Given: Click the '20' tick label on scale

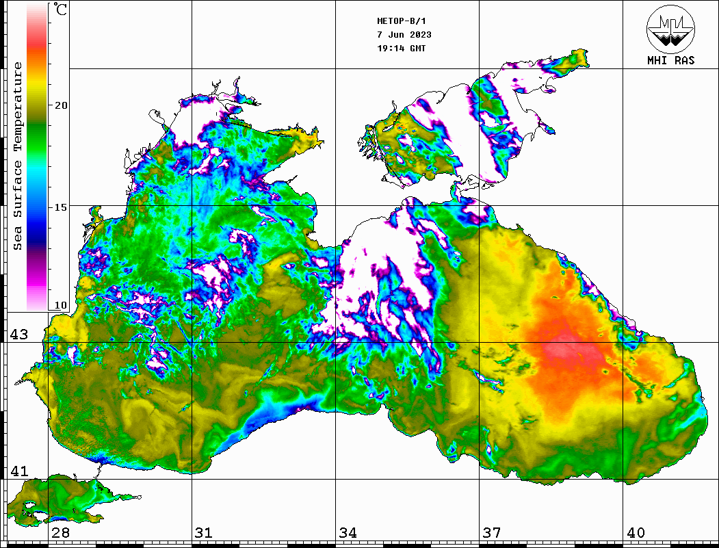Looking at the screenshot, I should [60, 105].
